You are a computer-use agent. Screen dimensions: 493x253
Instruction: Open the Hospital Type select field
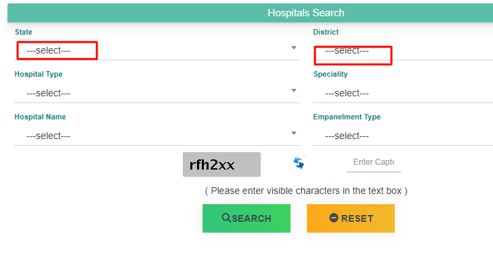click(156, 93)
